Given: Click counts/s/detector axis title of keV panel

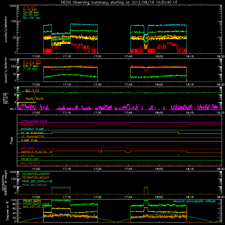Looking at the screenshot, I should click(6, 29).
